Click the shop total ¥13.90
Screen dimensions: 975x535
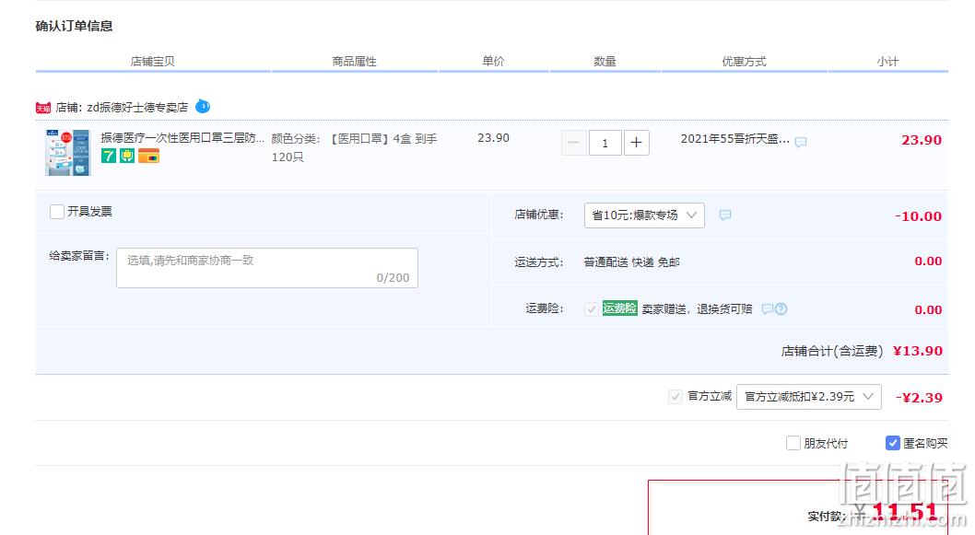click(x=918, y=351)
